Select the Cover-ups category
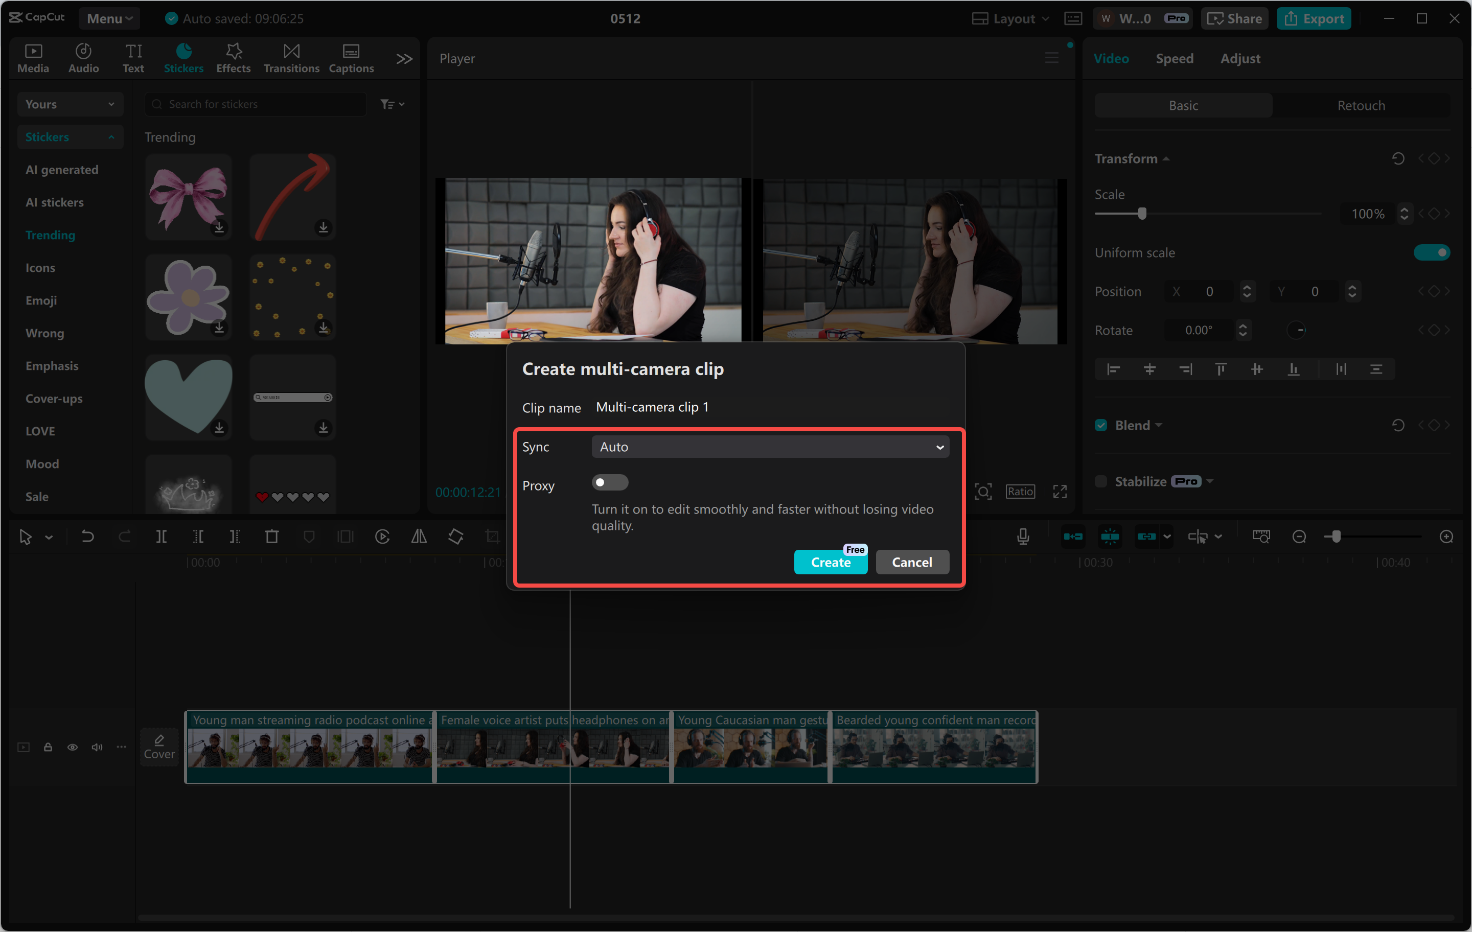This screenshot has height=932, width=1472. coord(54,398)
